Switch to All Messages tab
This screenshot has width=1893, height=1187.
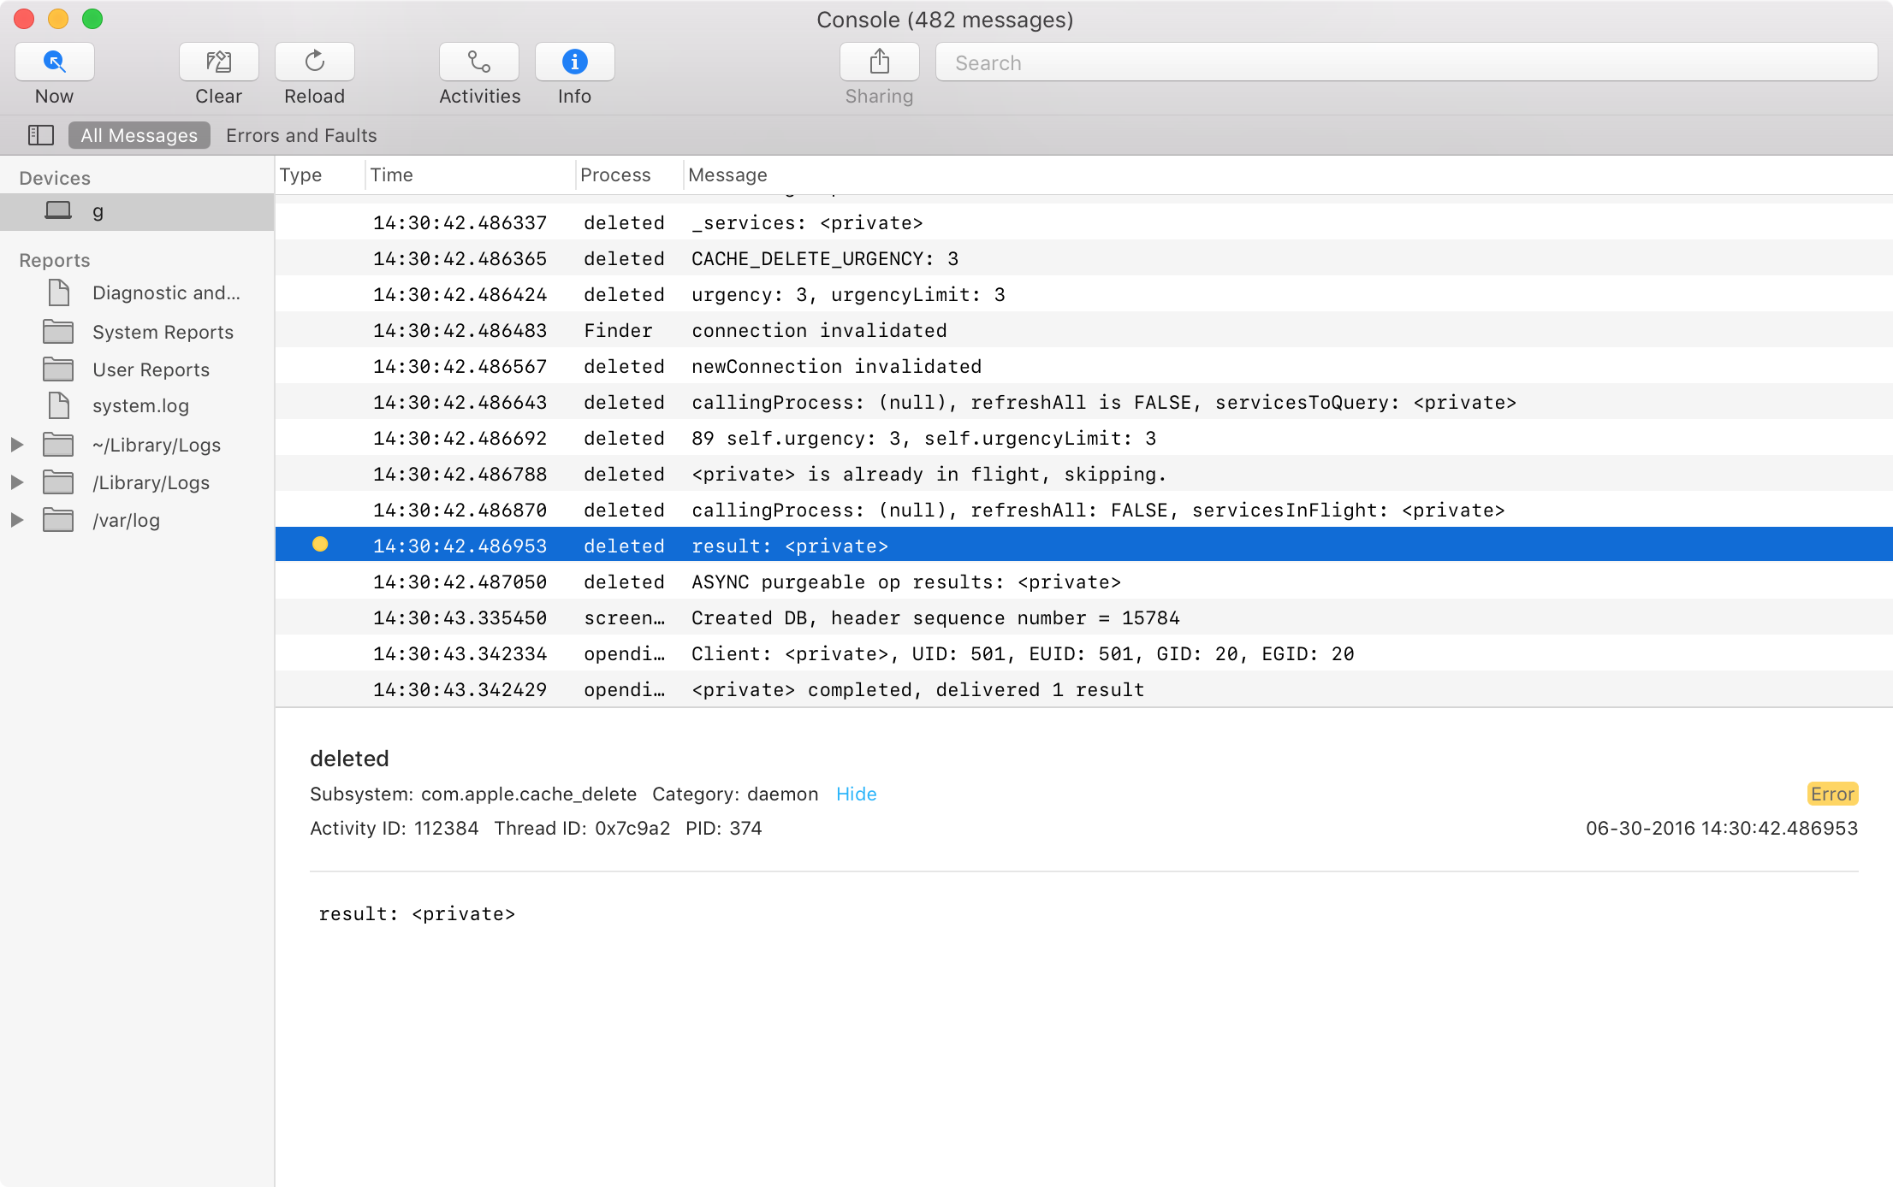(135, 134)
